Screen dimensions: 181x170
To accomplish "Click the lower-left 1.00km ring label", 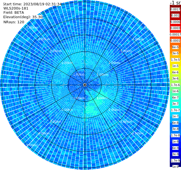I will point(79,98).
